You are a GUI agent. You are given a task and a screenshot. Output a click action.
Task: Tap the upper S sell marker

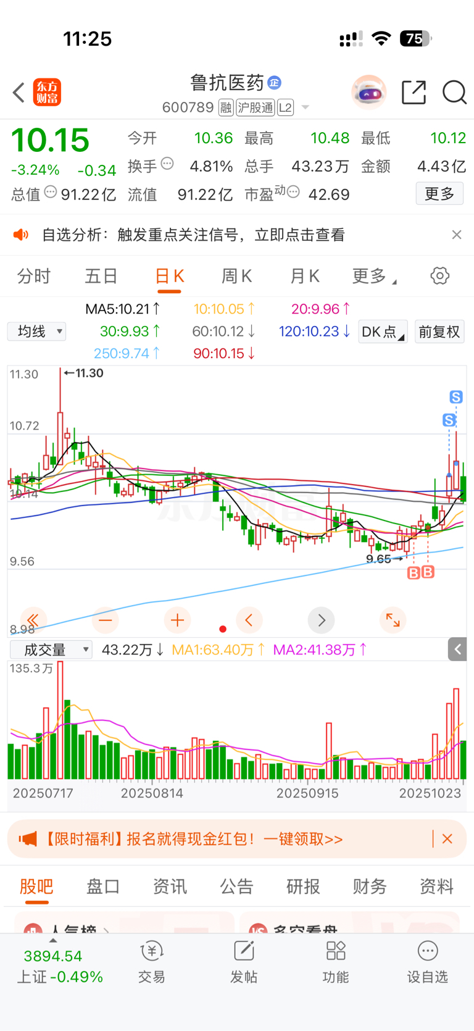456,397
